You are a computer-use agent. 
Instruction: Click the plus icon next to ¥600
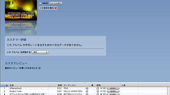click(40, 3)
